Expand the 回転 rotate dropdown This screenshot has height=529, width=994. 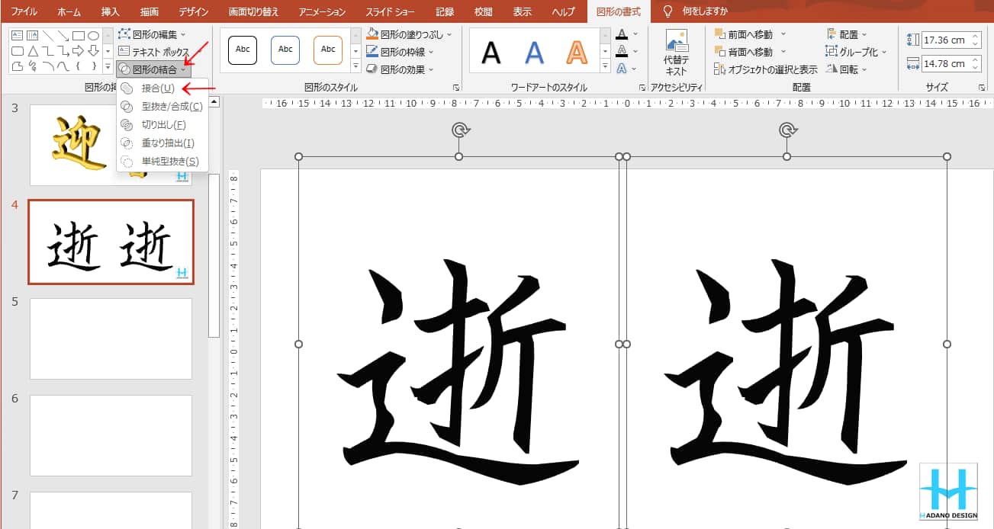tap(864, 69)
